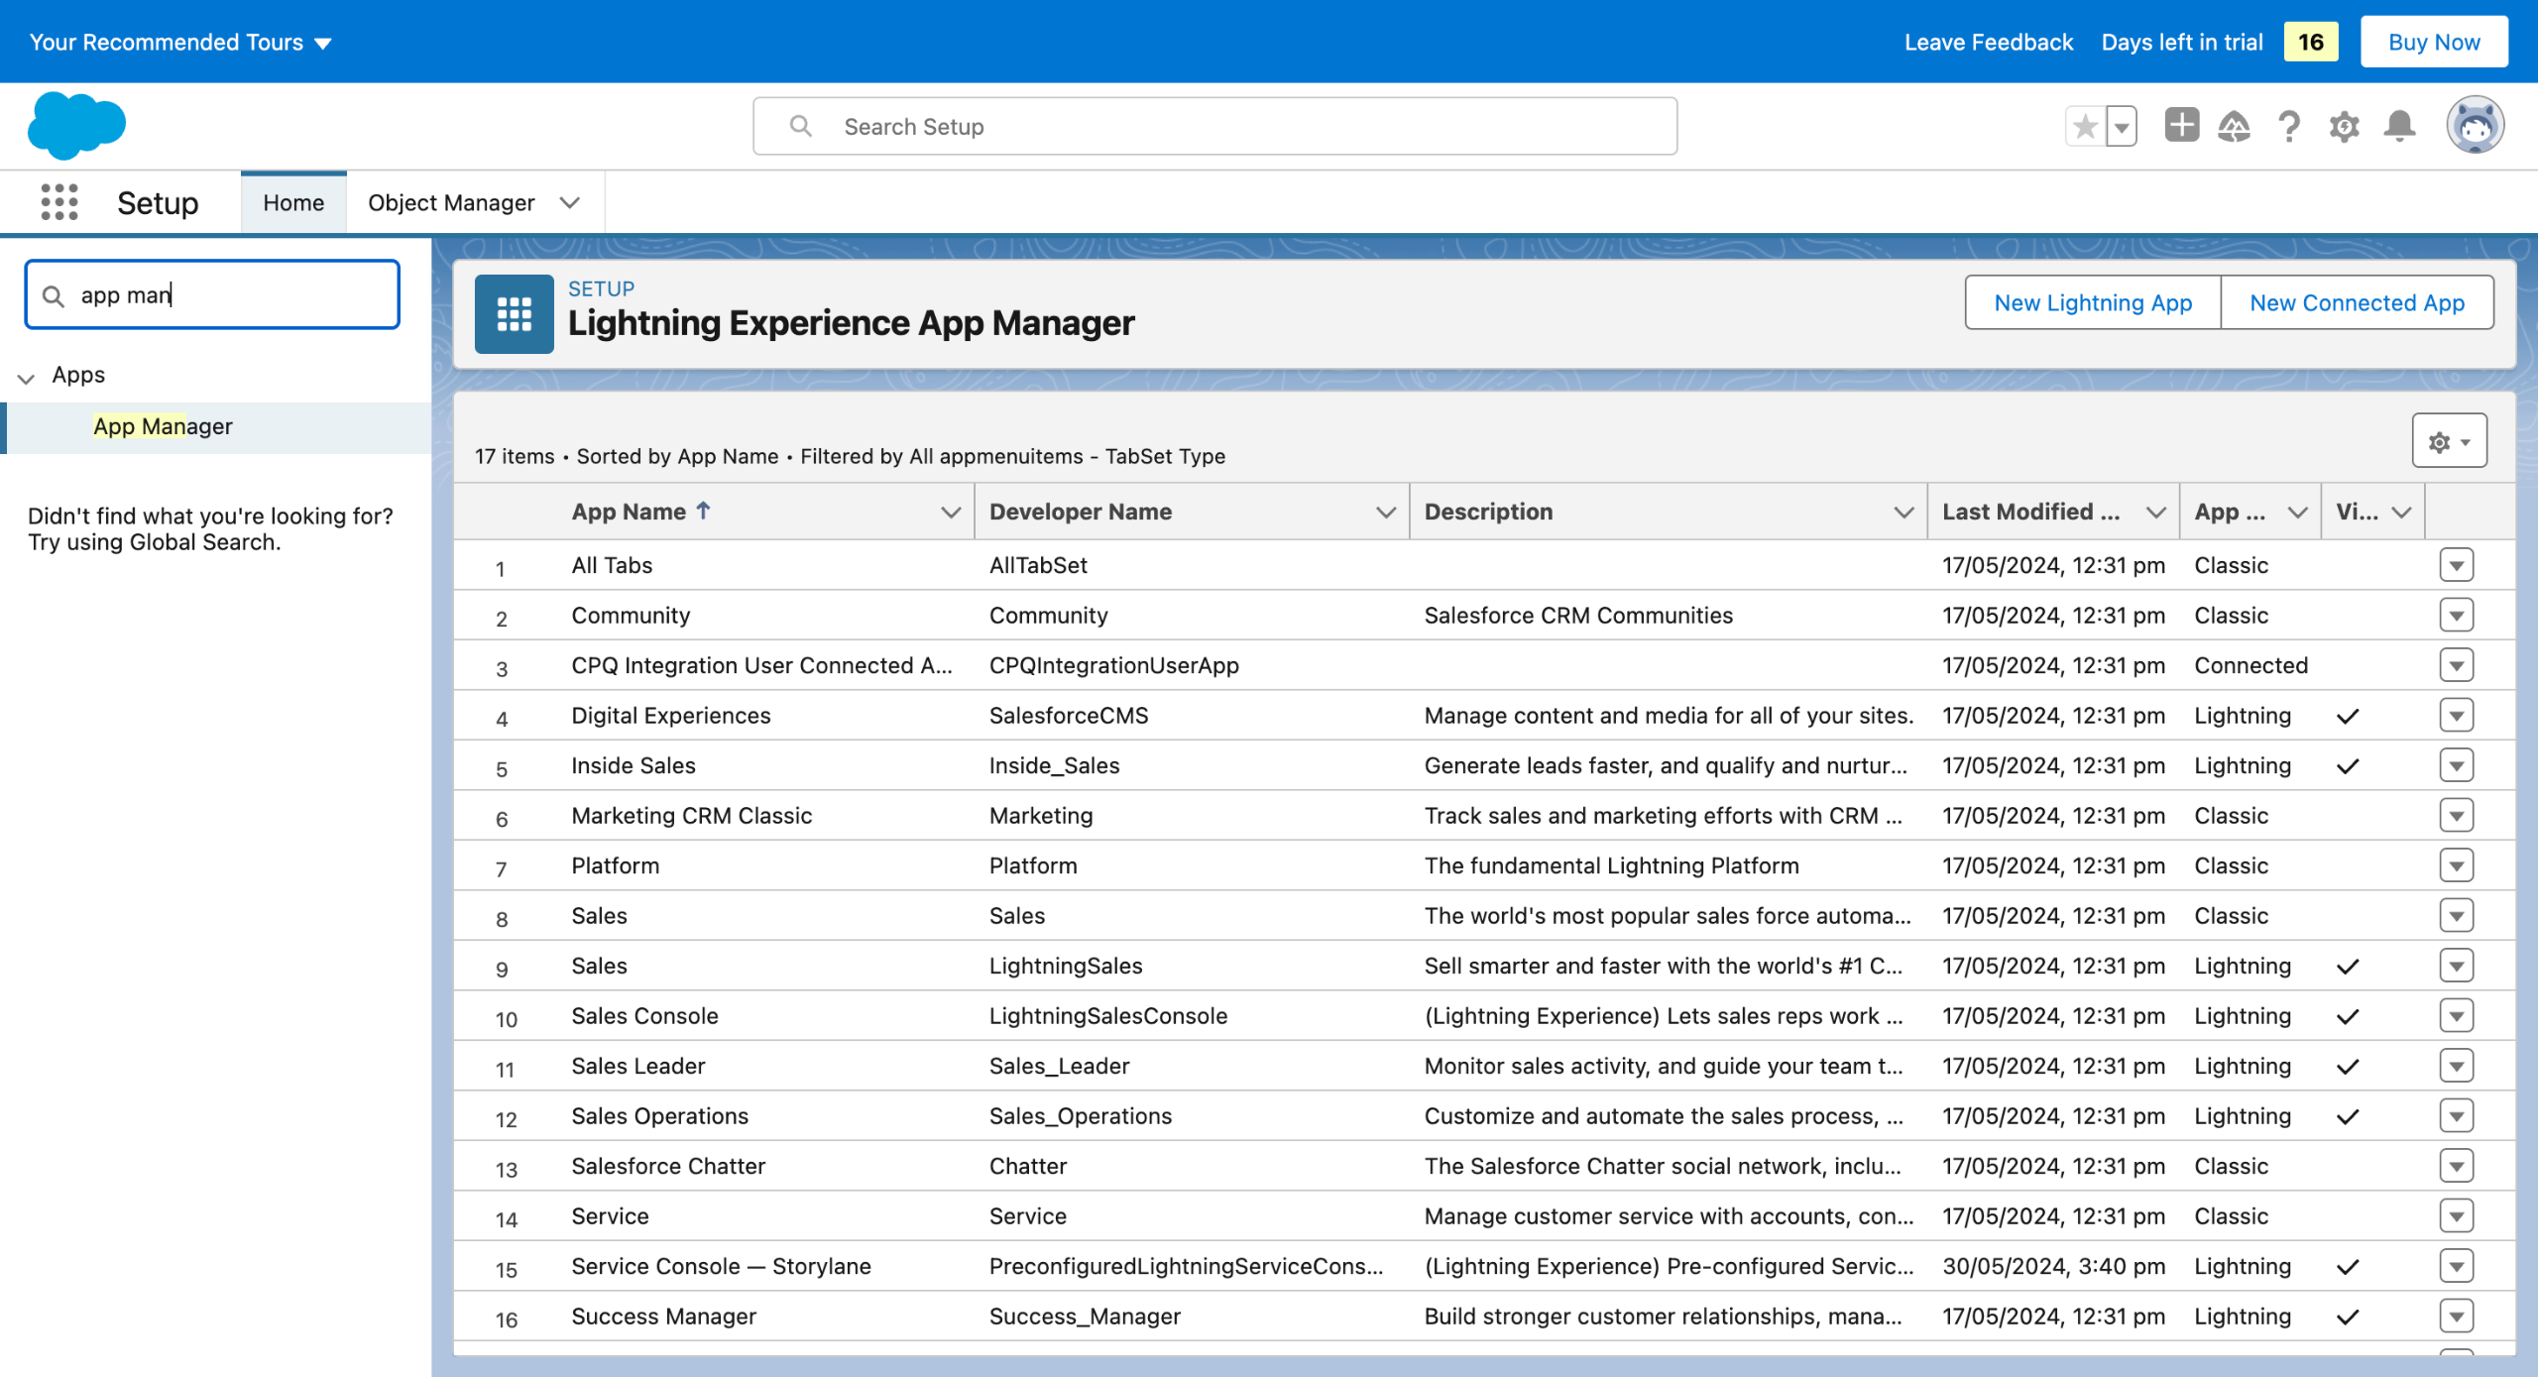
Task: Click New Lightning App button
Action: pyautogui.click(x=2093, y=302)
